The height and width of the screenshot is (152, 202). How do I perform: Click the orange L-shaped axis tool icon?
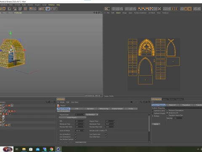[25, 9]
